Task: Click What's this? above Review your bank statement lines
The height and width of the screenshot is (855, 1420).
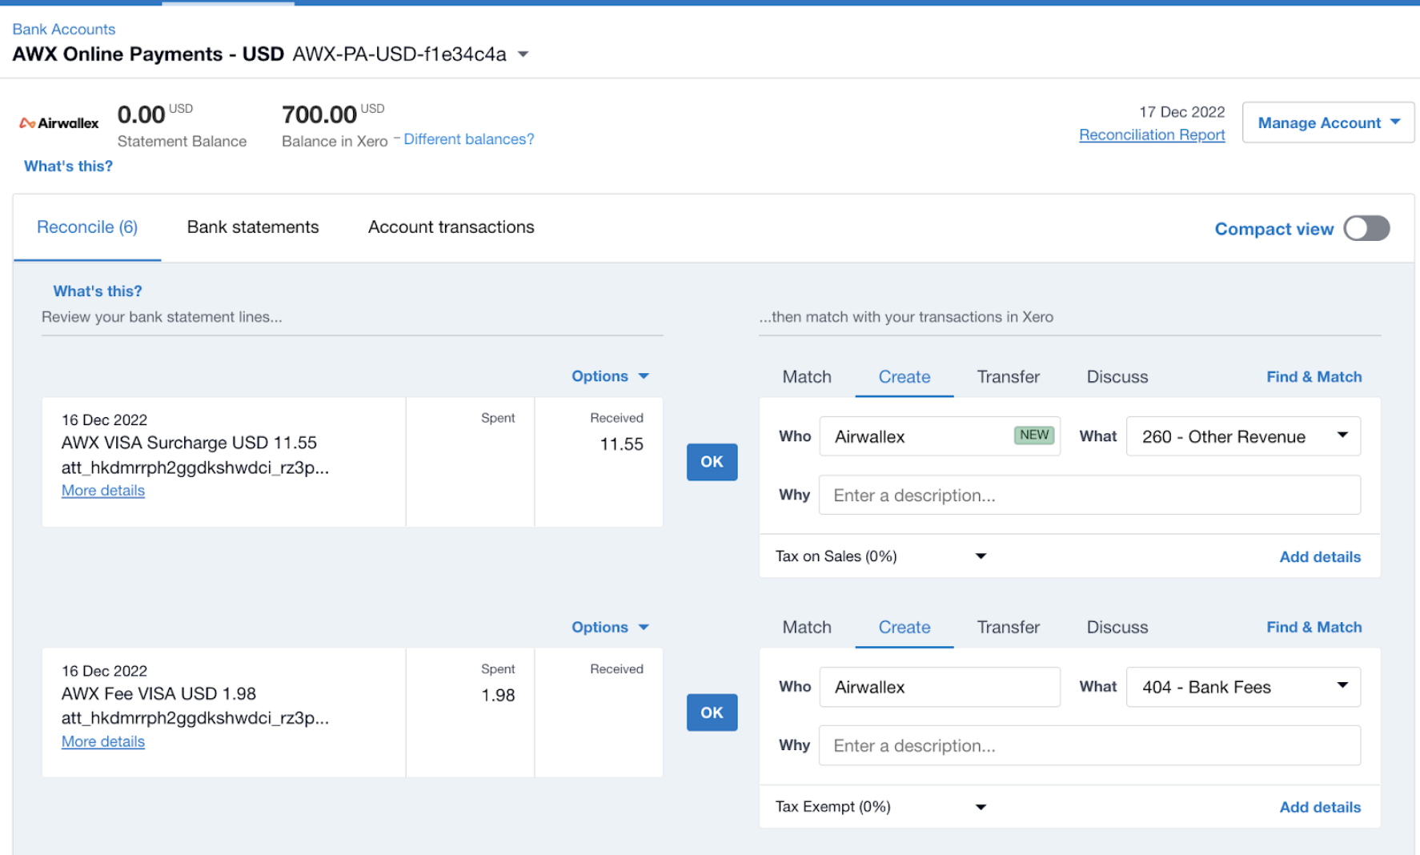Action: pyautogui.click(x=97, y=291)
